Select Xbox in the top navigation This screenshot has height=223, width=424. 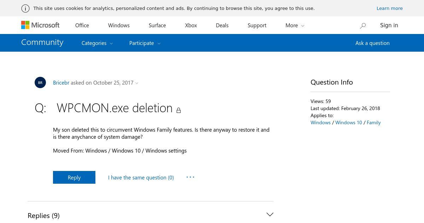[191, 25]
